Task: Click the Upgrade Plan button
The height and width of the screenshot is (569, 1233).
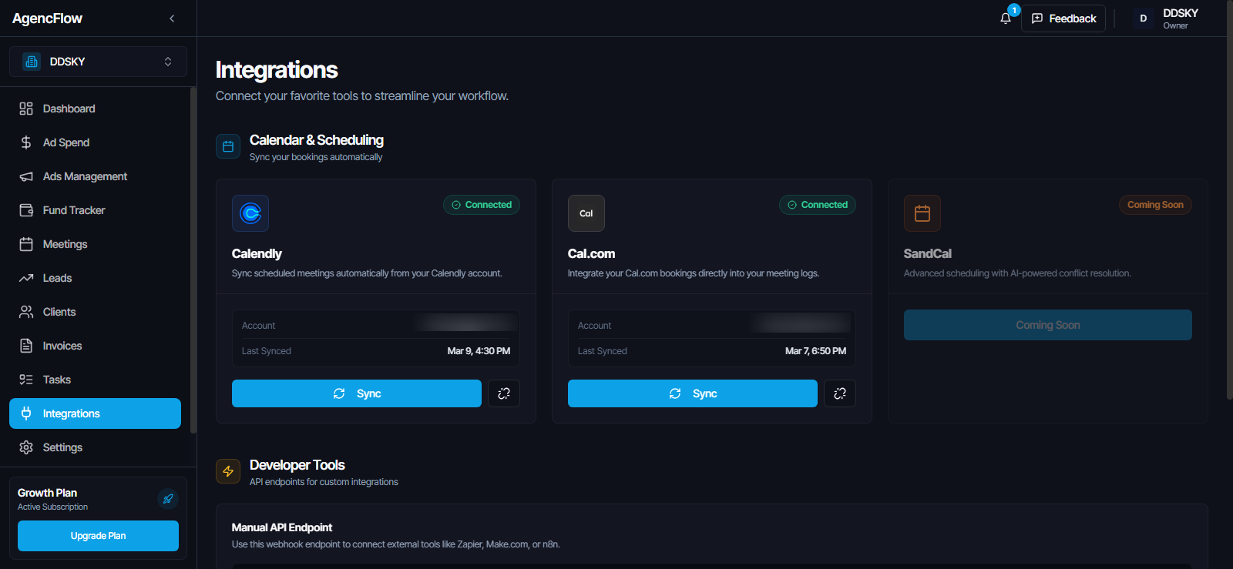Action: (98, 536)
